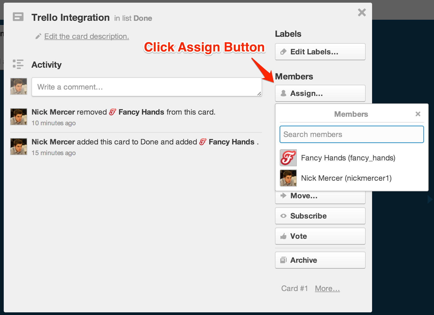Click the Search members field
The image size is (434, 315).
pyautogui.click(x=352, y=134)
